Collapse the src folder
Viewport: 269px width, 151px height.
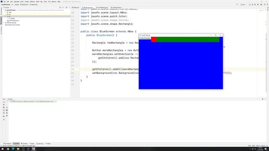[x=5, y=16]
